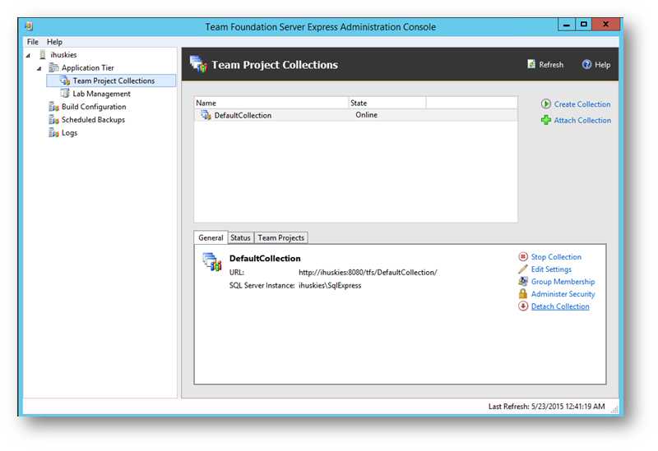Click the ihuskies\SqlExpress instance value
This screenshot has height=451, width=658.
tap(330, 285)
